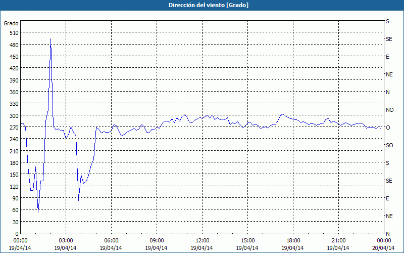This screenshot has width=404, height=253.
Task: Select the 270 y-axis value
Action: click(14, 128)
